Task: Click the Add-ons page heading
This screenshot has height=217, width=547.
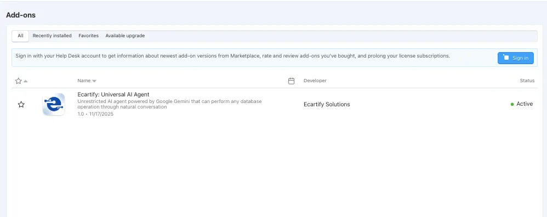Action: [21, 15]
